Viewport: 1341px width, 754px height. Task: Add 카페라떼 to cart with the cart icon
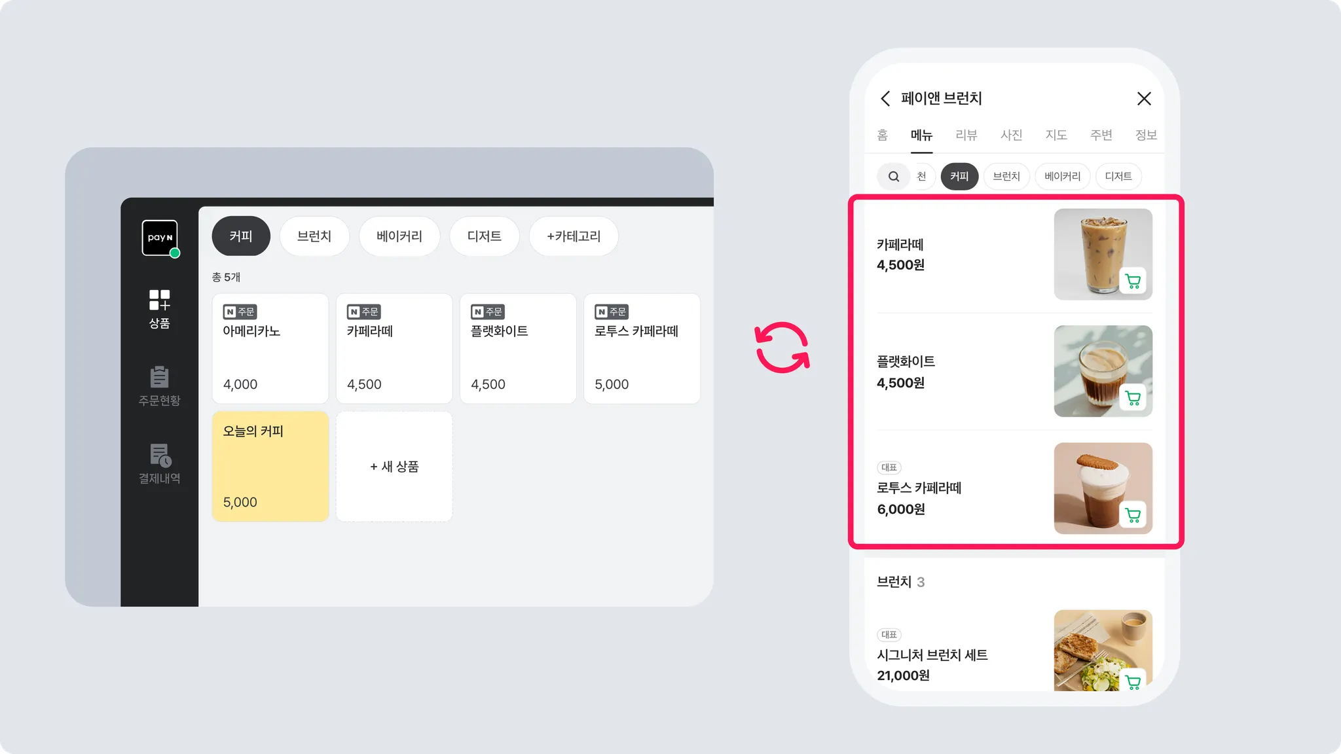coord(1132,281)
